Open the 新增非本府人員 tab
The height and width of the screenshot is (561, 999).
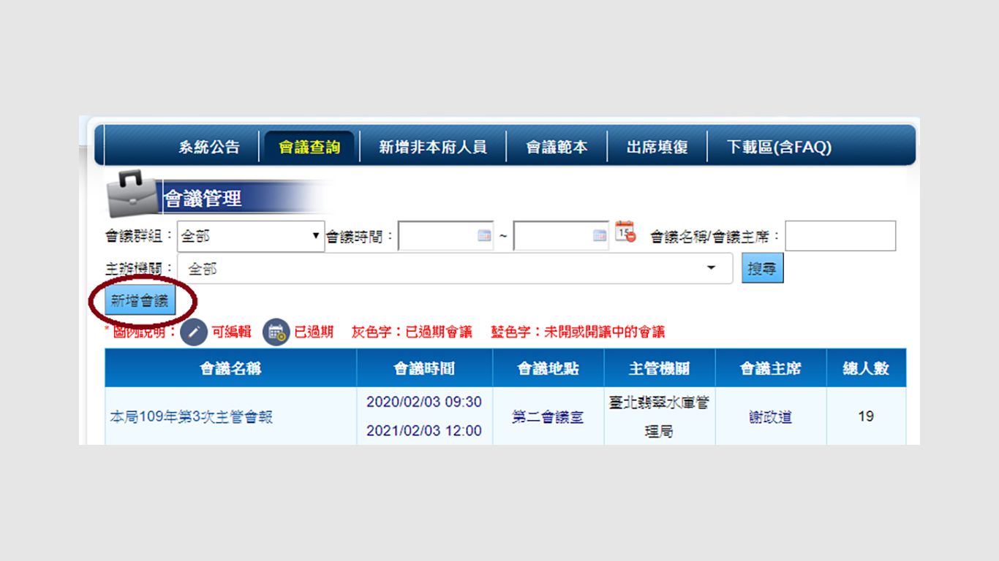[432, 147]
